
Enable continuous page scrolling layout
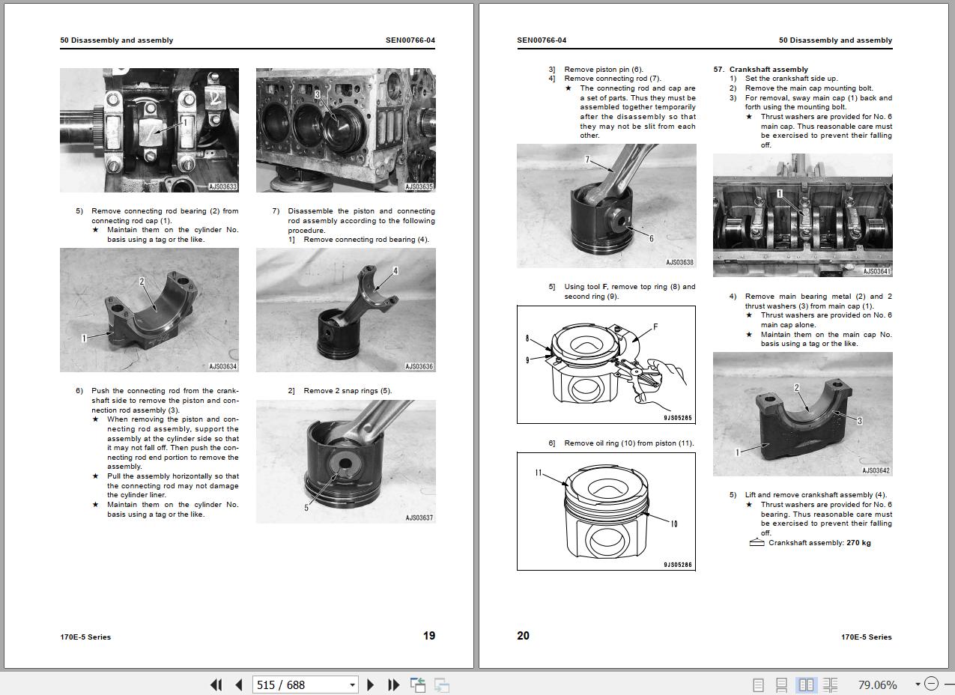click(x=781, y=685)
